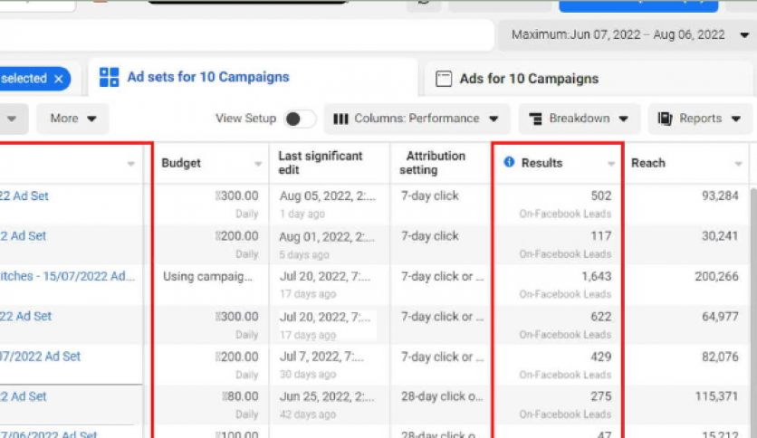Click the Reports document icon
The height and width of the screenshot is (438, 757).
coord(665,119)
